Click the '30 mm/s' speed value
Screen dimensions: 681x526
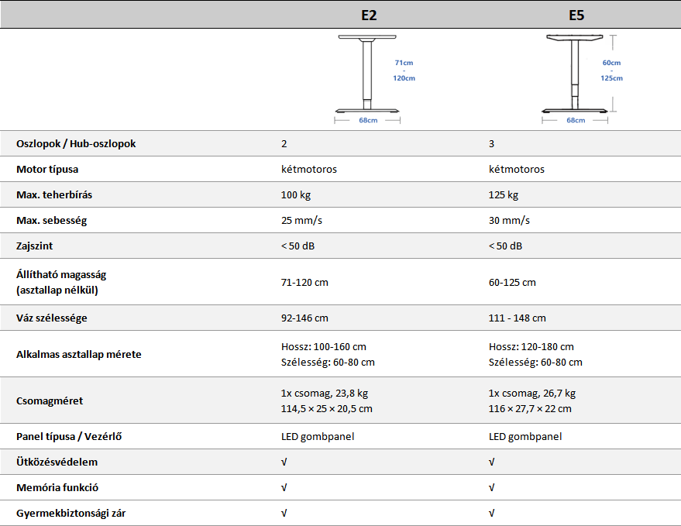[x=509, y=221]
